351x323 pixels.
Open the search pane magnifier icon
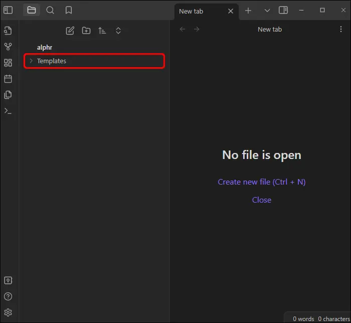[x=50, y=10]
